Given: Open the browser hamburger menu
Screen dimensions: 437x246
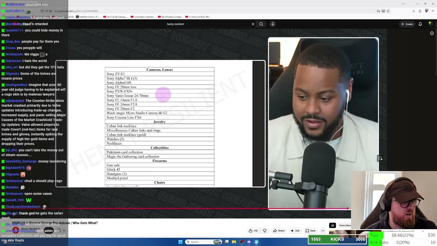Looking at the screenshot, I should 433,11.
